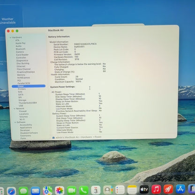Select Ethernet in the sidebar
Image resolution: width=195 pixels, height=195 pixels.
pyautogui.click(x=21, y=66)
